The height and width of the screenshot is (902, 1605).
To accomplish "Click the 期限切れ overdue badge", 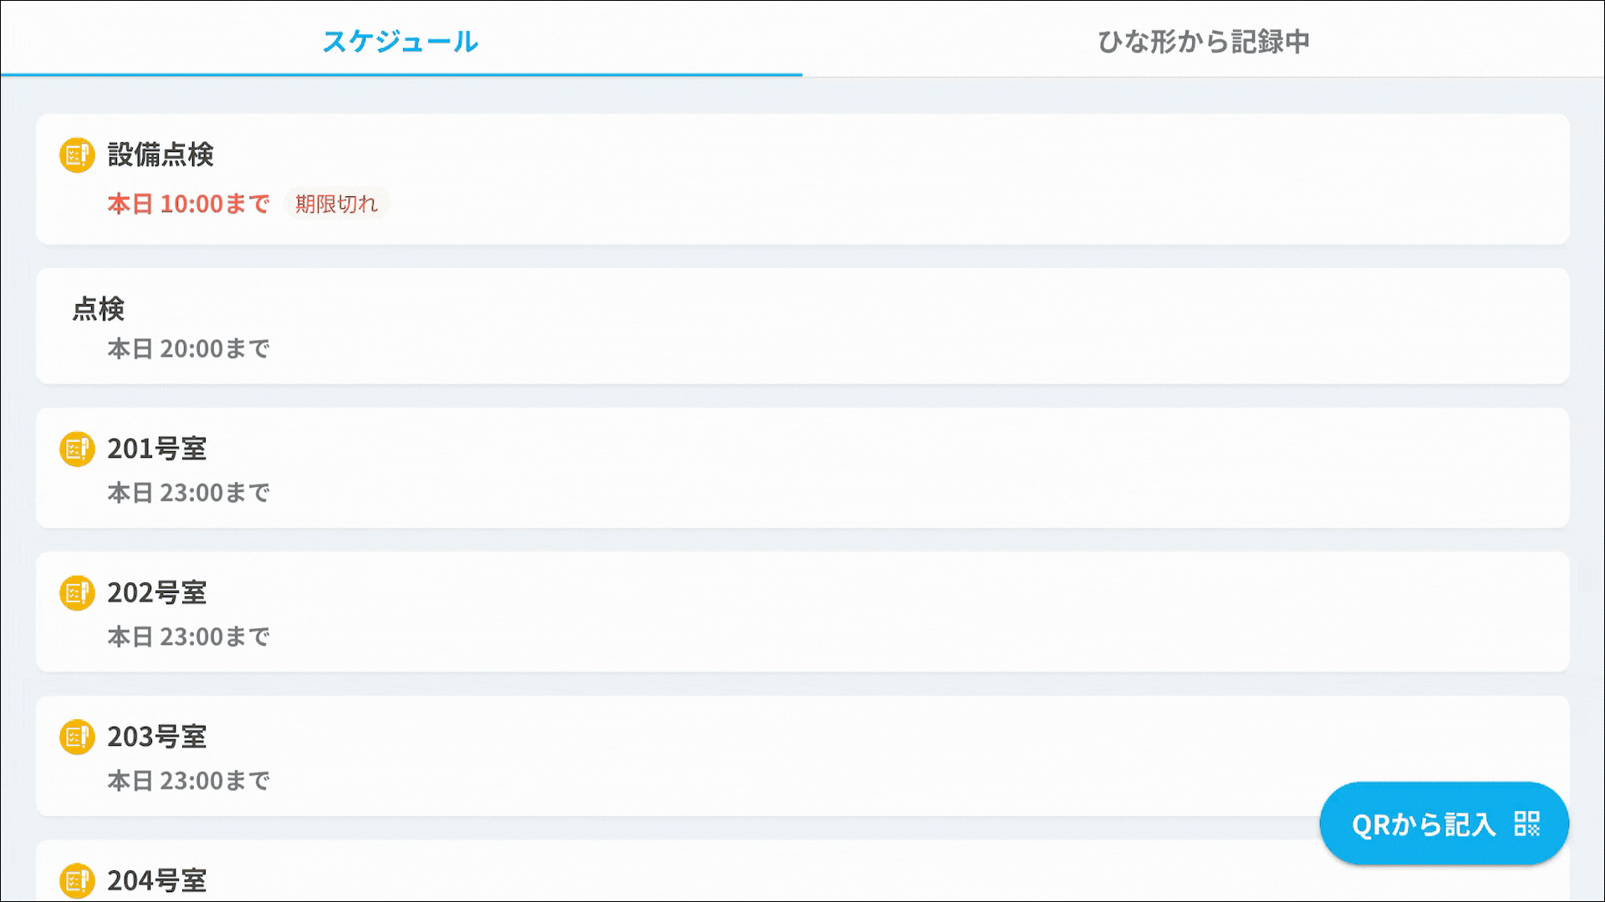I will point(336,204).
